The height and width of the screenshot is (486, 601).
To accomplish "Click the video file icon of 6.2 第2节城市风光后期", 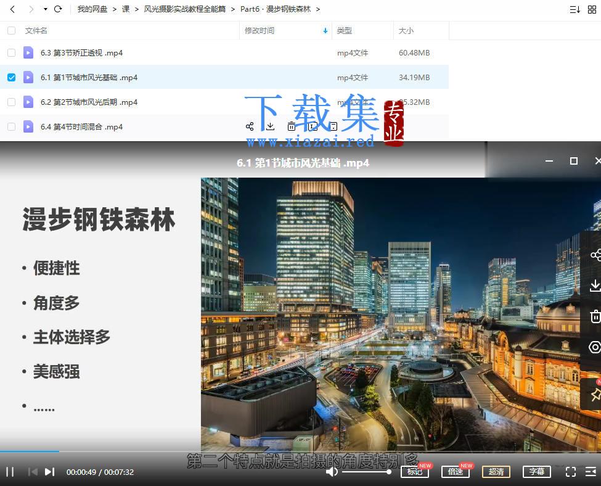I will click(28, 102).
